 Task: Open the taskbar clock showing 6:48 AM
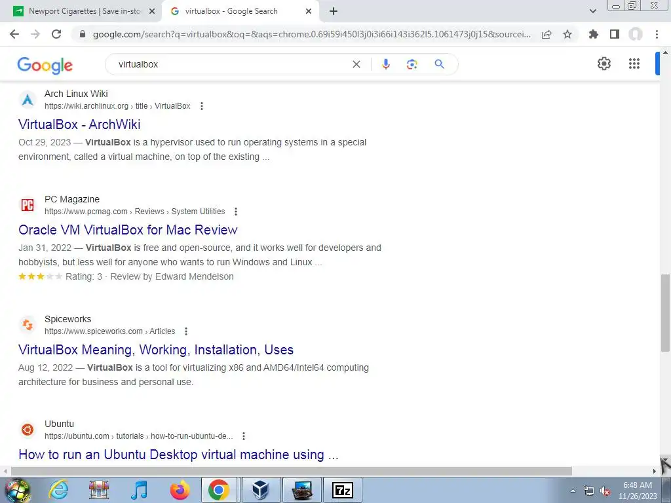(x=638, y=491)
